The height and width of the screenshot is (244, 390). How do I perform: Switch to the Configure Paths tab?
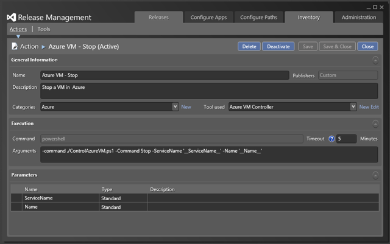pyautogui.click(x=258, y=18)
